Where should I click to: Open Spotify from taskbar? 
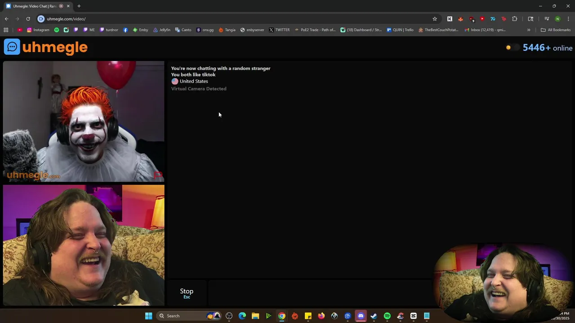pyautogui.click(x=387, y=316)
